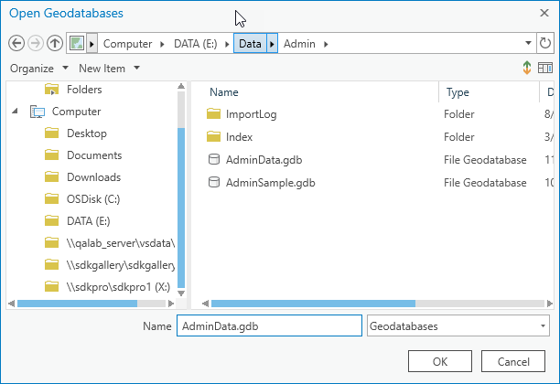Viewport: 560px width, 384px height.
Task: Click the Desktop folder icon
Action: 52,133
